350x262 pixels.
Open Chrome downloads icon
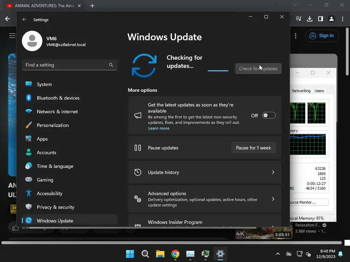click(310, 19)
